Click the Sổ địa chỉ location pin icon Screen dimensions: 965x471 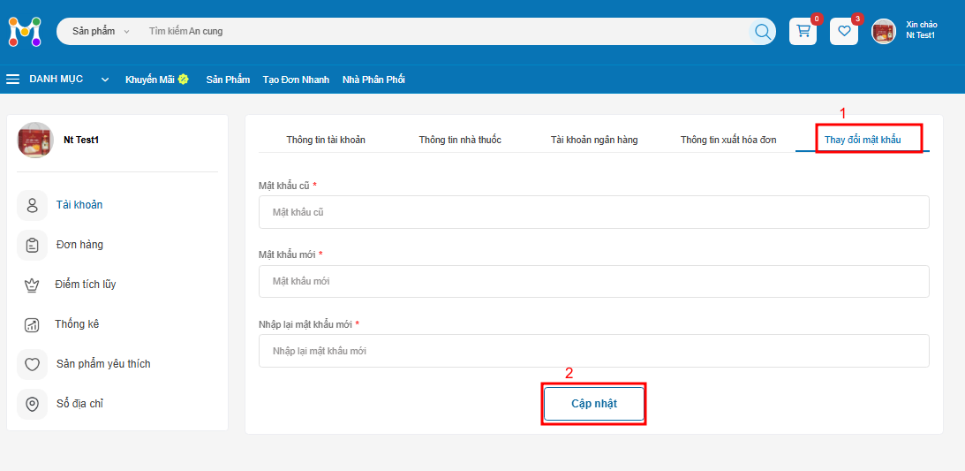pyautogui.click(x=33, y=404)
